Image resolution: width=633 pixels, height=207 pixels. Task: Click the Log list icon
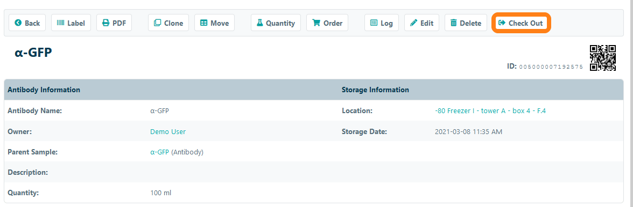point(374,23)
